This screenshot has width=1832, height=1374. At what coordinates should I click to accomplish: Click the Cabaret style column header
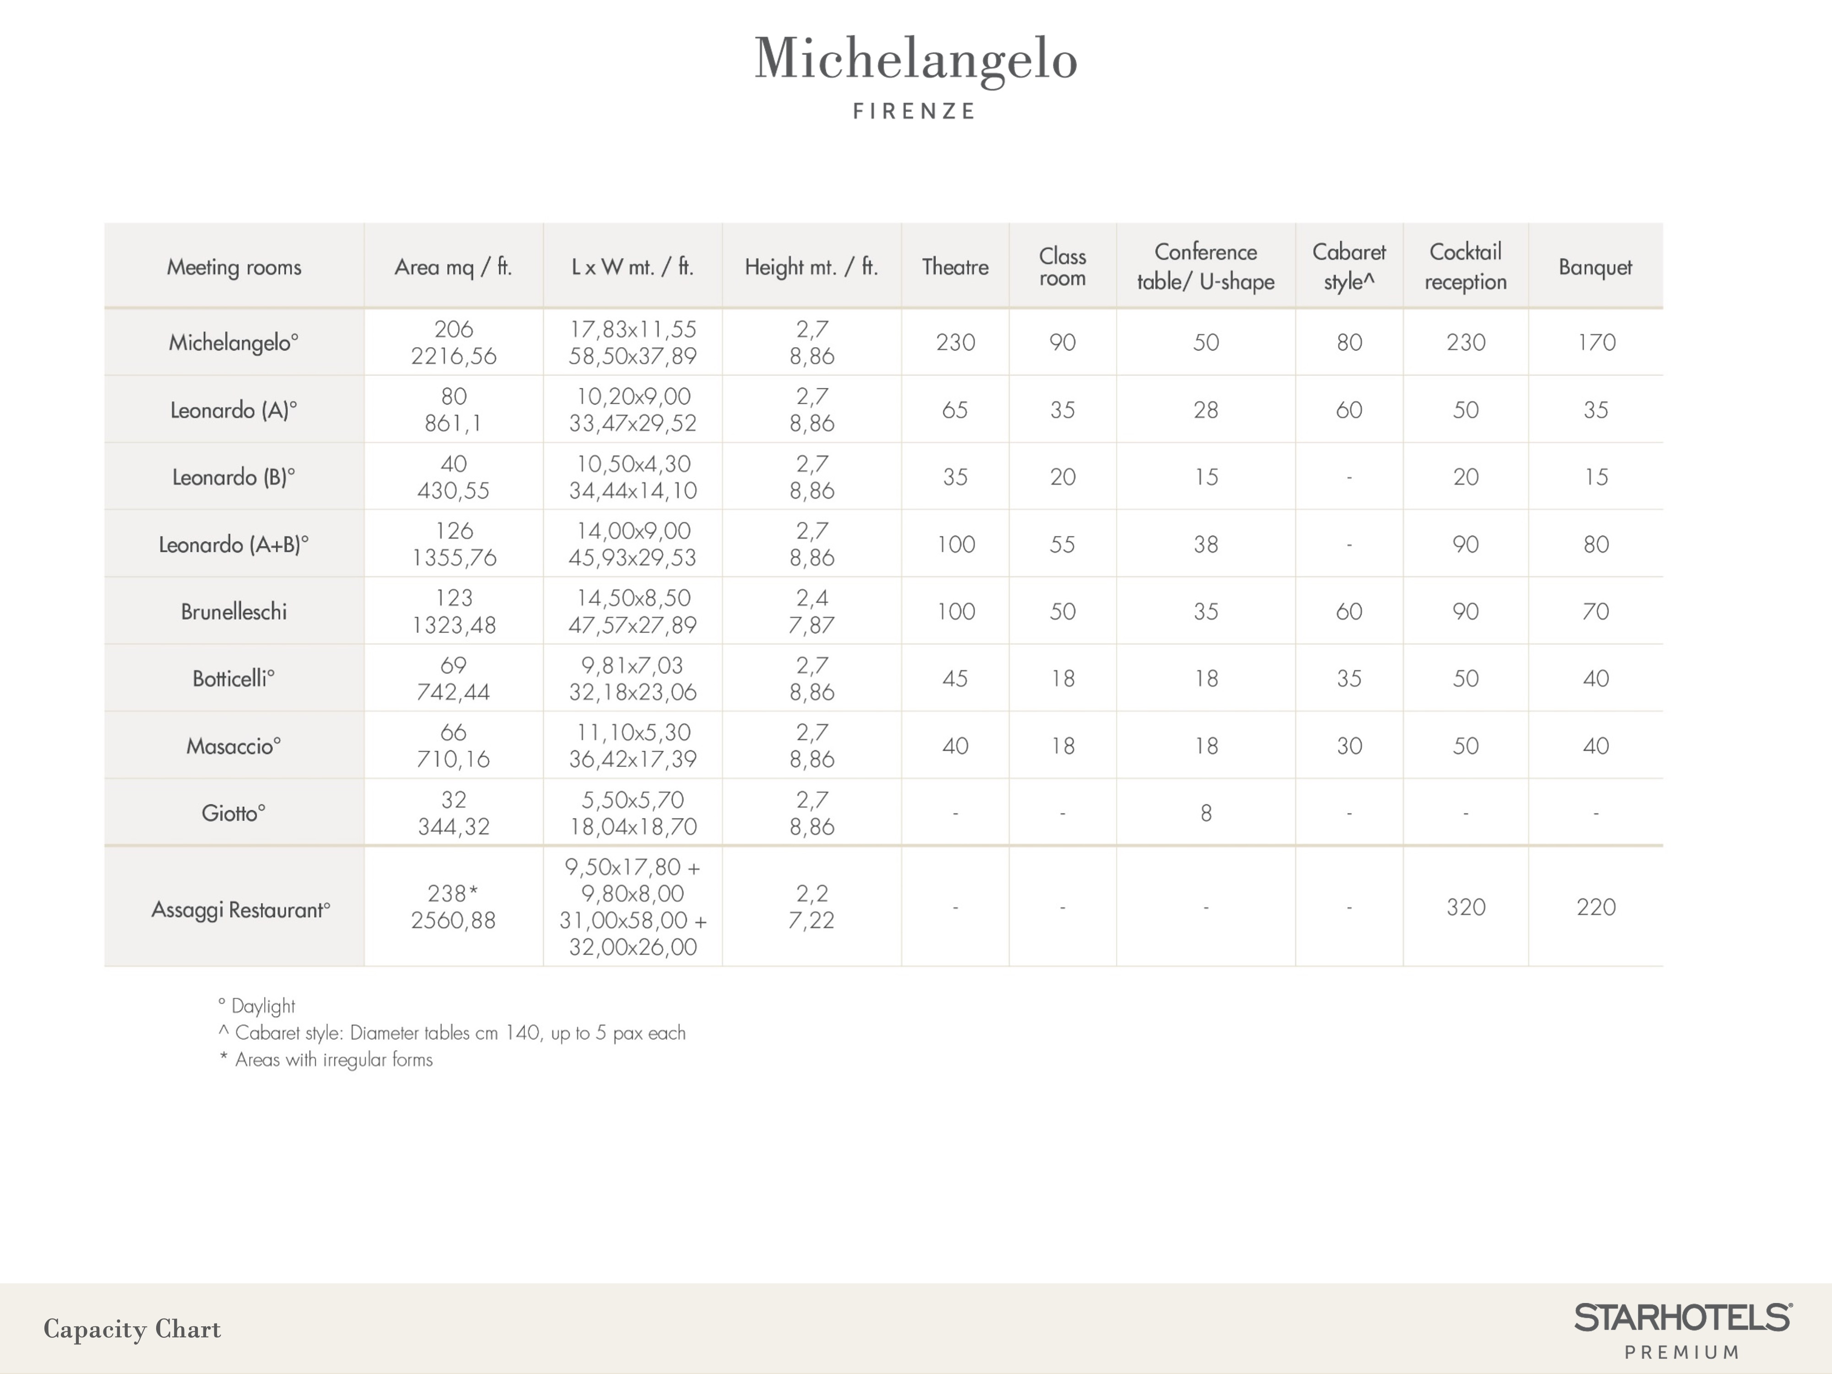pyautogui.click(x=1348, y=266)
